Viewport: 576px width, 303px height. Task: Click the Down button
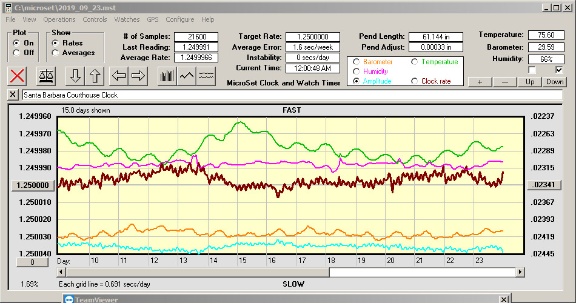(x=555, y=82)
